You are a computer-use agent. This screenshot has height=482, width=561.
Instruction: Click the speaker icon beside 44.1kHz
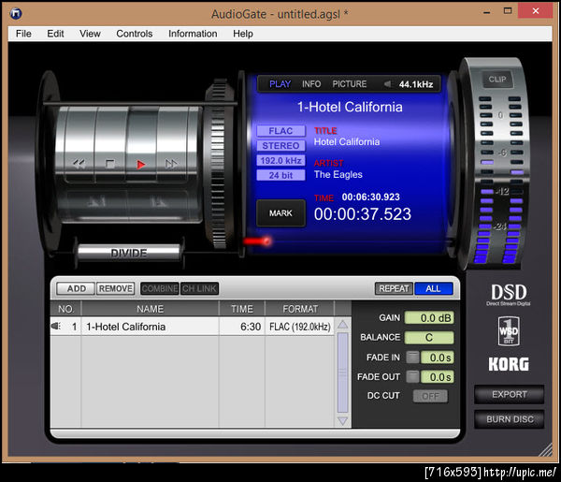387,84
